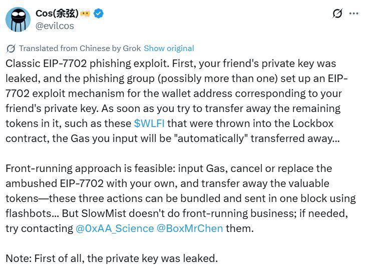Screen dimensions: 369x269
Task: Show original Chinese text of the post
Action: pyautogui.click(x=169, y=48)
